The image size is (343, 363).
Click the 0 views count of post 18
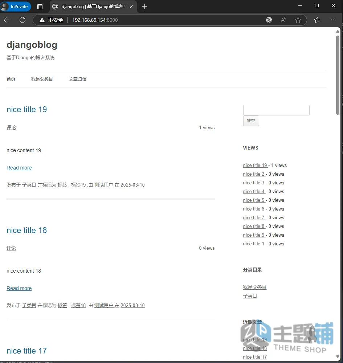point(207,248)
